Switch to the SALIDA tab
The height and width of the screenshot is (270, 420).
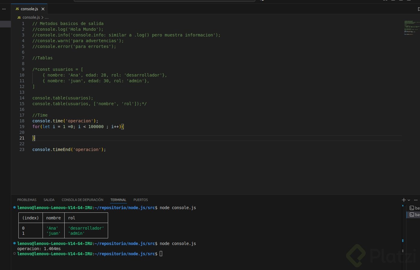49,200
